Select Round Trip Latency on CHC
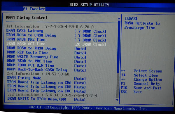Viewport: 175px width, 114px height. [39, 91]
